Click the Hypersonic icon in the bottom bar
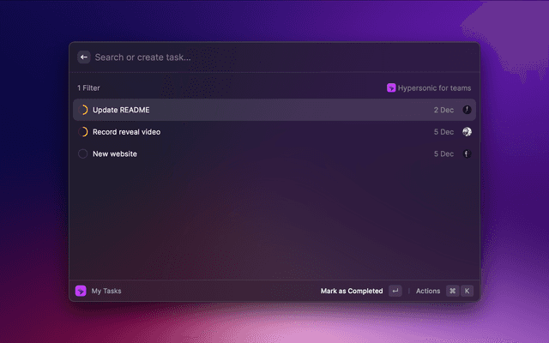The height and width of the screenshot is (343, 549). [x=81, y=291]
